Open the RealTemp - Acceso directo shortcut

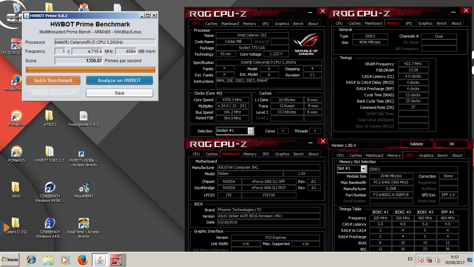coord(84,228)
